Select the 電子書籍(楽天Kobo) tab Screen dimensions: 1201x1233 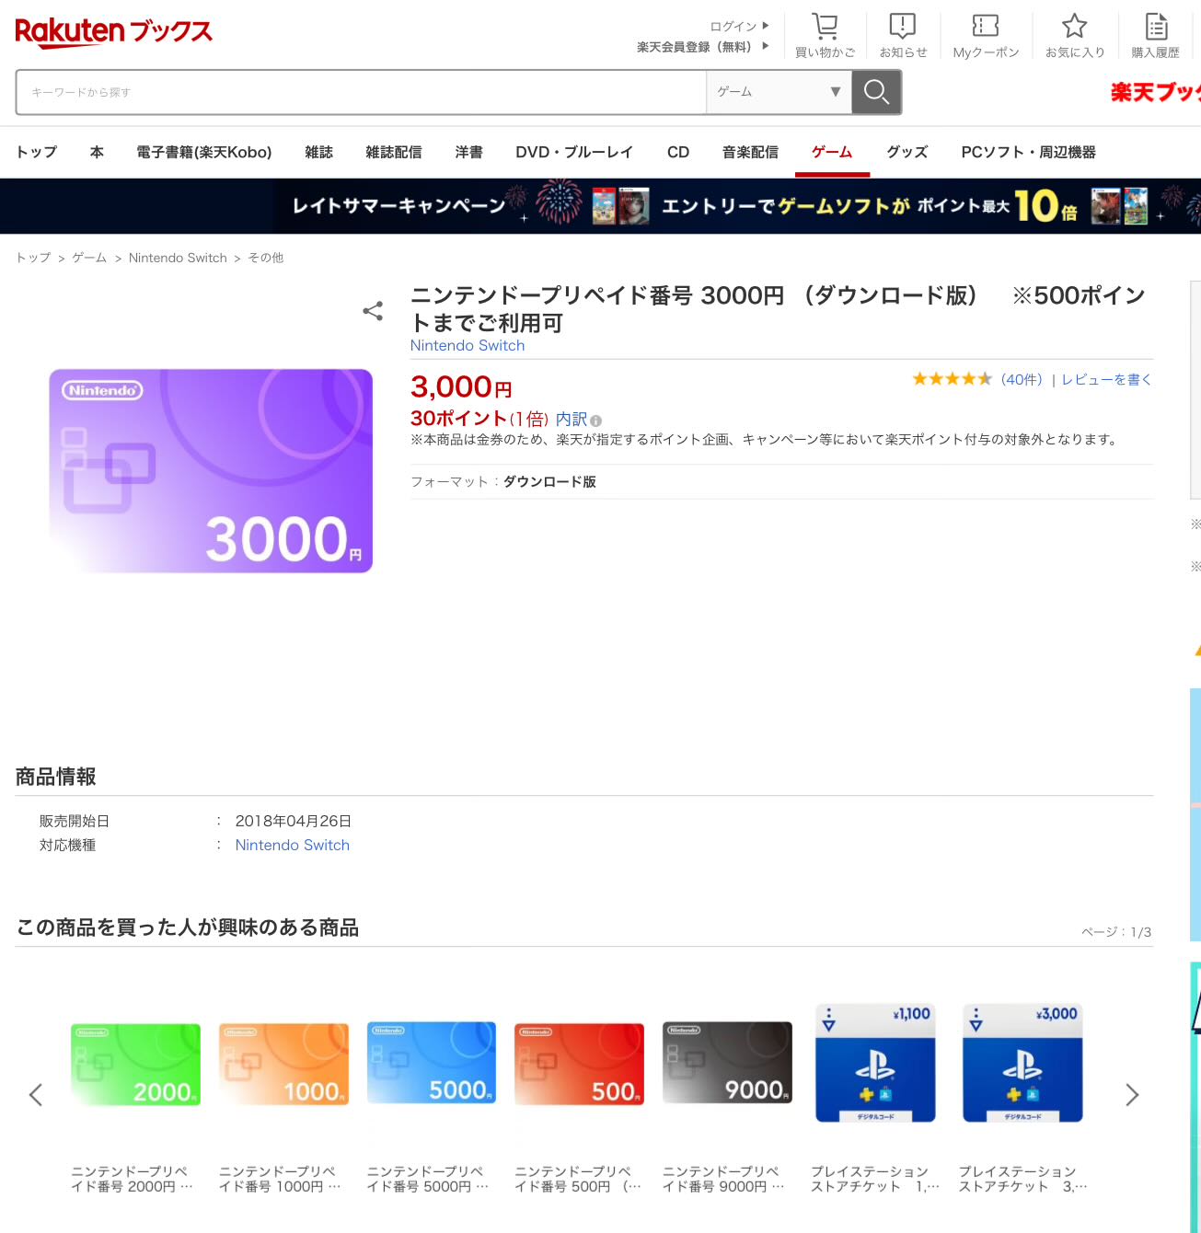tap(204, 152)
